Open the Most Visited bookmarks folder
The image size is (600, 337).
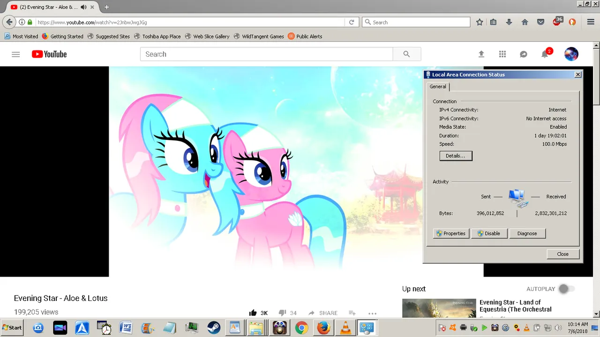(21, 36)
